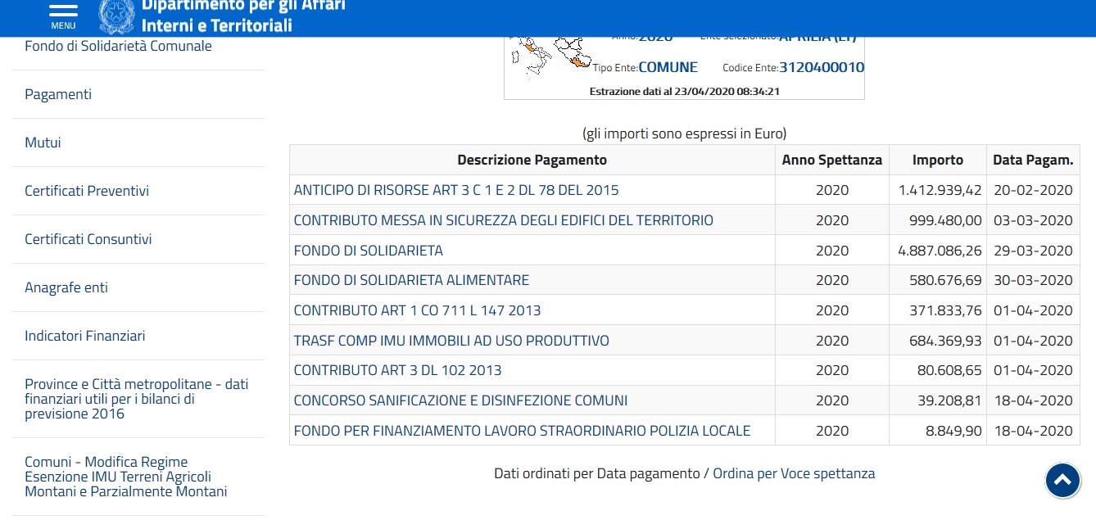The width and height of the screenshot is (1096, 520).
Task: Click the Dipartimento Affari Interni e Territoriali title
Action: 243,16
